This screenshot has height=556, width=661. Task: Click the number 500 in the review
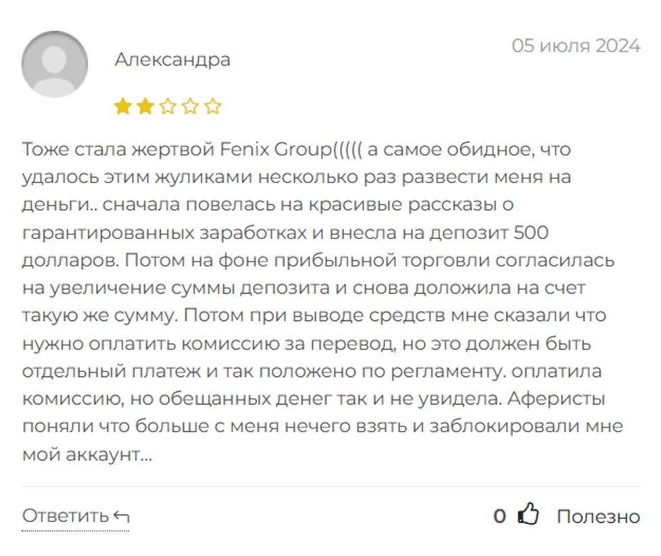(x=531, y=233)
